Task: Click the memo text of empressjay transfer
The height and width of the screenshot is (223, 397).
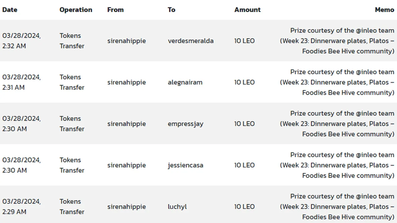Action: 337,124
